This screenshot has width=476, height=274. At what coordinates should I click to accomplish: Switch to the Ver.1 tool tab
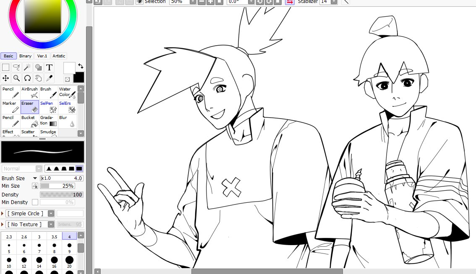[42, 56]
